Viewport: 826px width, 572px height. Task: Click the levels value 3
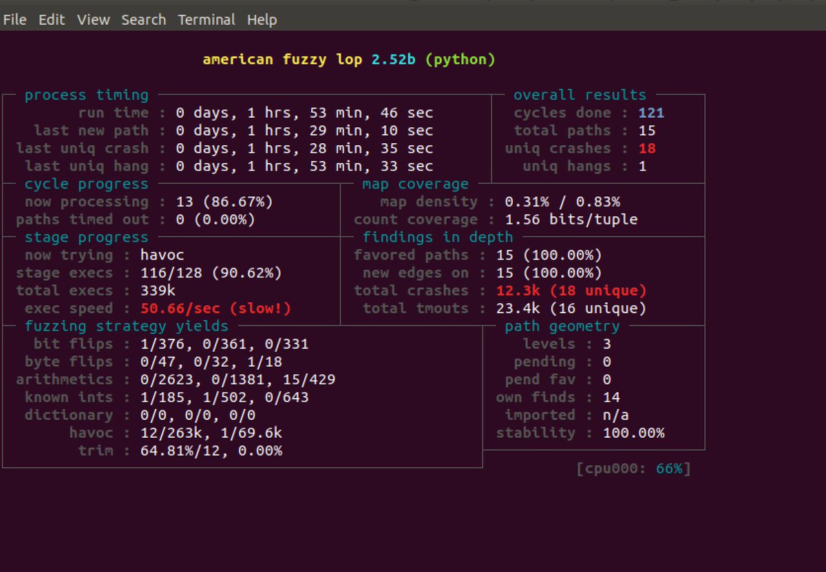point(607,344)
